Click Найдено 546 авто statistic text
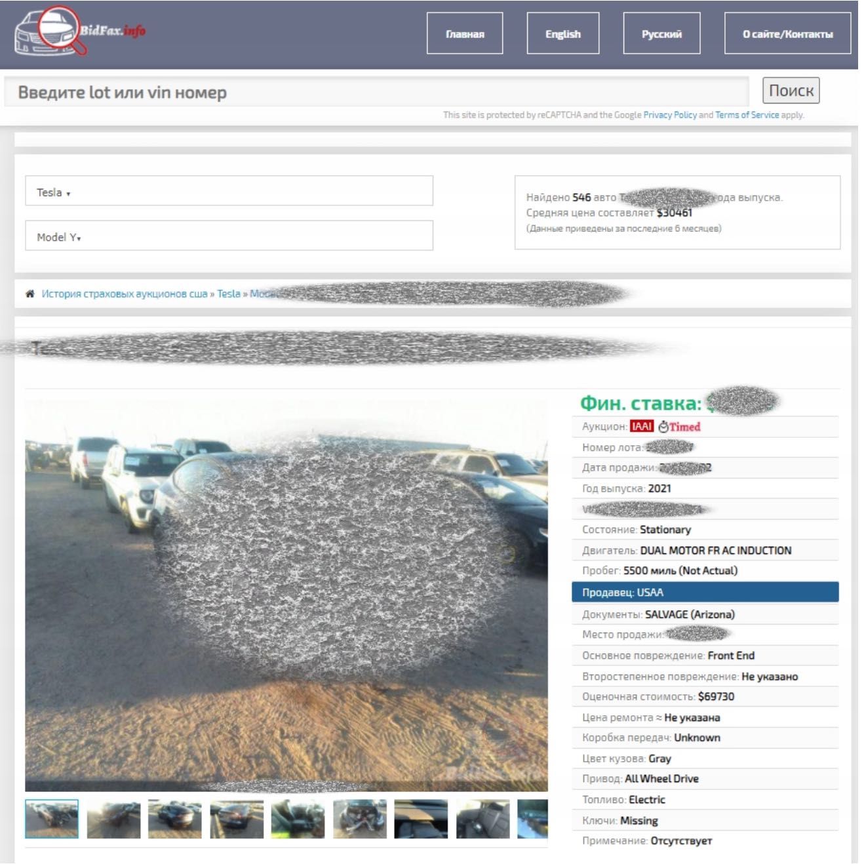Image resolution: width=864 pixels, height=864 pixels. [x=571, y=197]
